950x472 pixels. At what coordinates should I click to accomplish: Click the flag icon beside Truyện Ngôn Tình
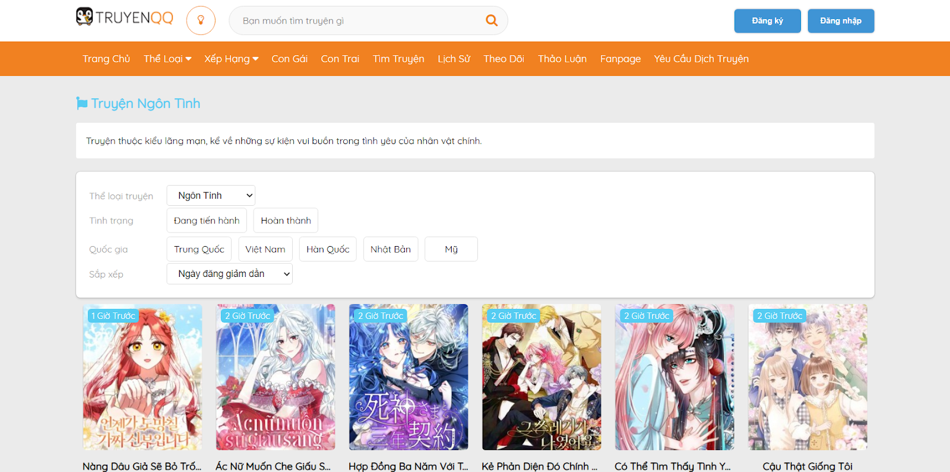point(82,103)
